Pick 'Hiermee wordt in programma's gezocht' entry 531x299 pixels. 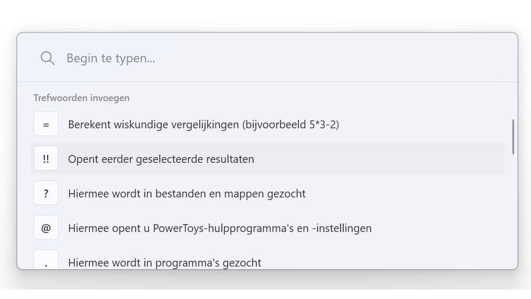pyautogui.click(x=164, y=262)
